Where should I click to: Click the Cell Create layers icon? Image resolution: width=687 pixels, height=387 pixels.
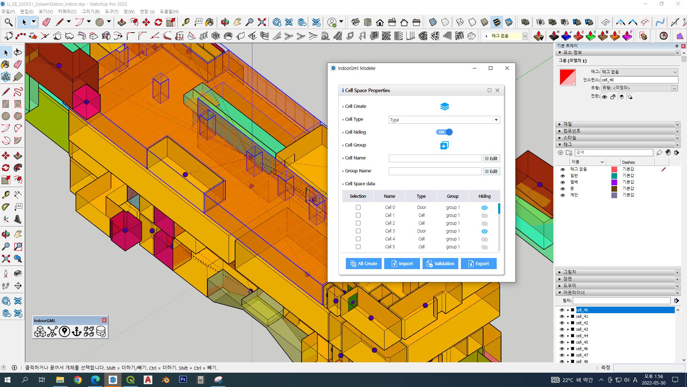click(444, 106)
